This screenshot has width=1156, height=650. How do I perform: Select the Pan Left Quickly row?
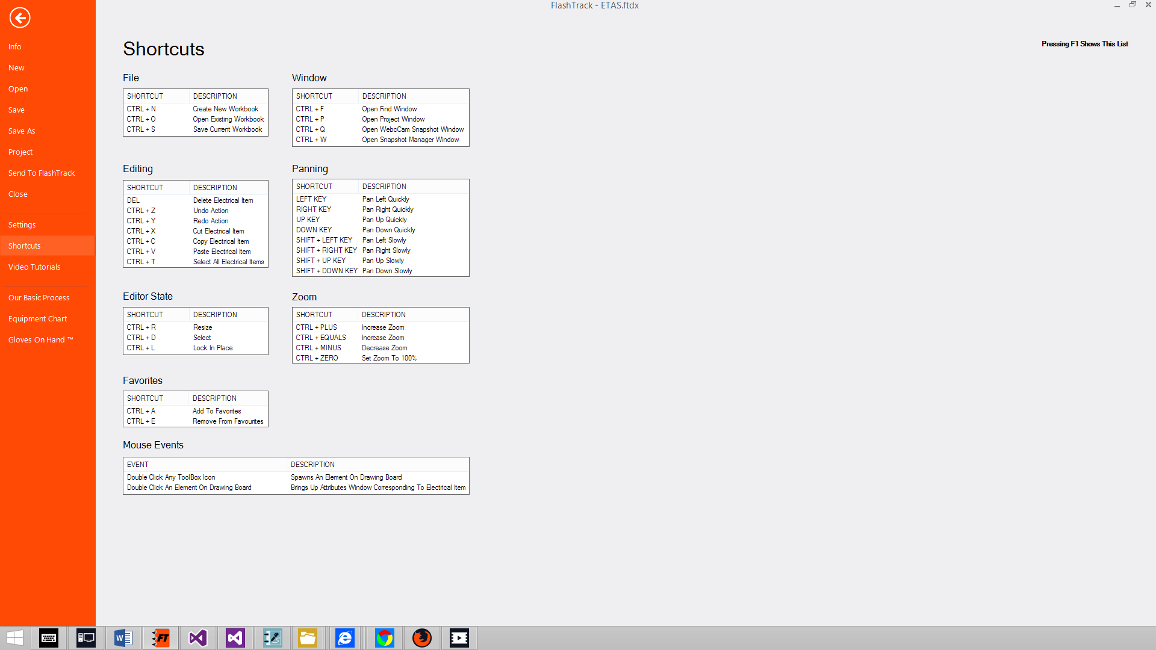point(381,199)
